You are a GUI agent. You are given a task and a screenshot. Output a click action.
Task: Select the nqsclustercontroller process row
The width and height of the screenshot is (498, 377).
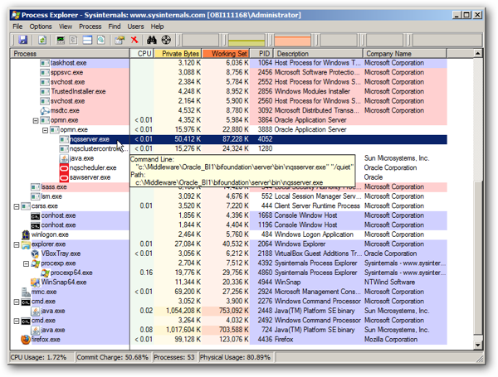pos(229,148)
